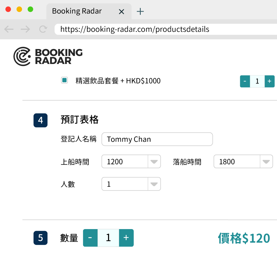Click the green macOS window button

point(30,9)
